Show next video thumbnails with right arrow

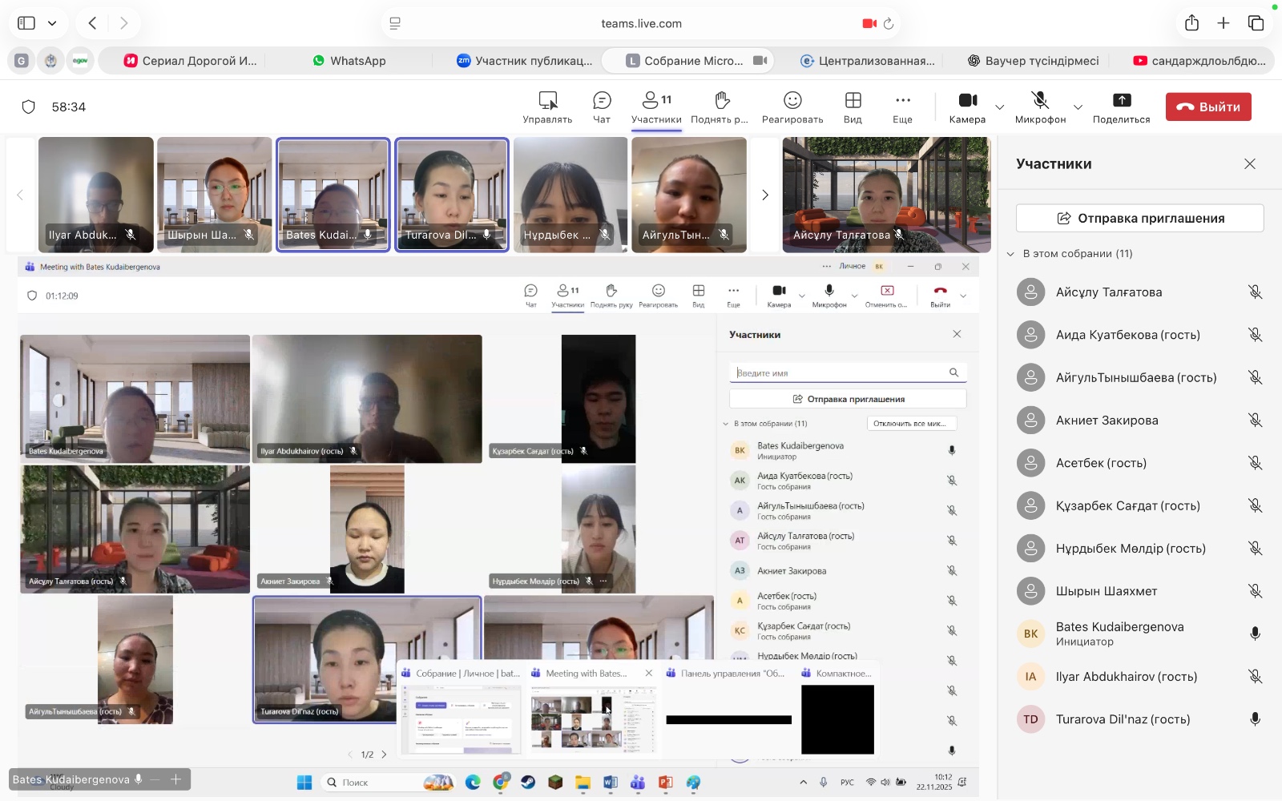764,195
